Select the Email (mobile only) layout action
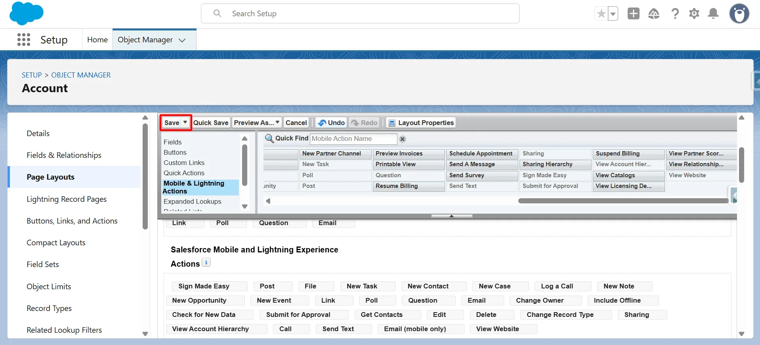 coord(421,329)
